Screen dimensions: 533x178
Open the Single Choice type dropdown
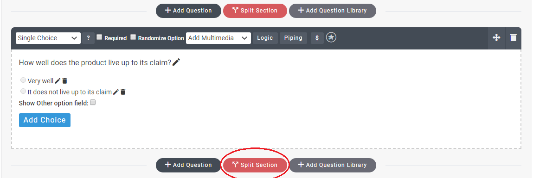pyautogui.click(x=48, y=38)
